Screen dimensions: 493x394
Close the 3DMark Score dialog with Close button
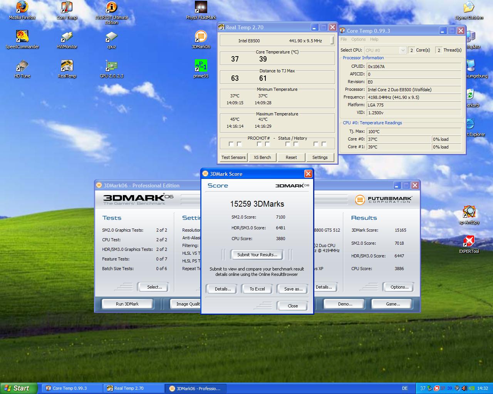point(293,306)
